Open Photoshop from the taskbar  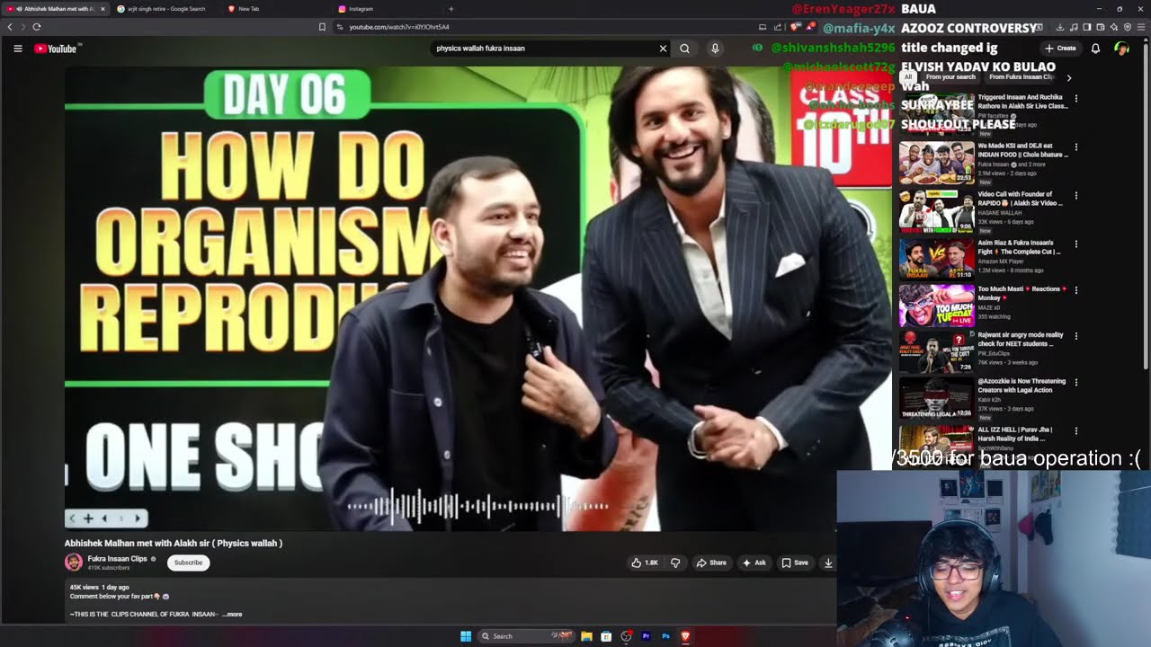coord(665,636)
